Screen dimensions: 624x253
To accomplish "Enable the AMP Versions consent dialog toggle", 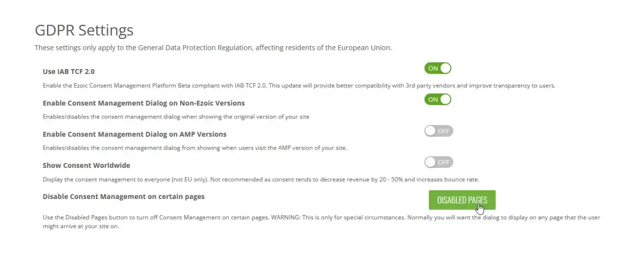I will click(439, 131).
